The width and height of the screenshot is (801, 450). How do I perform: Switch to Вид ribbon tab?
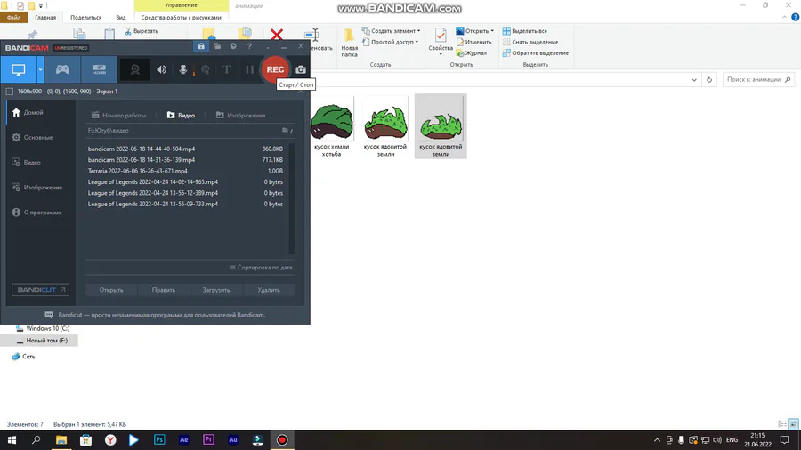coord(120,18)
